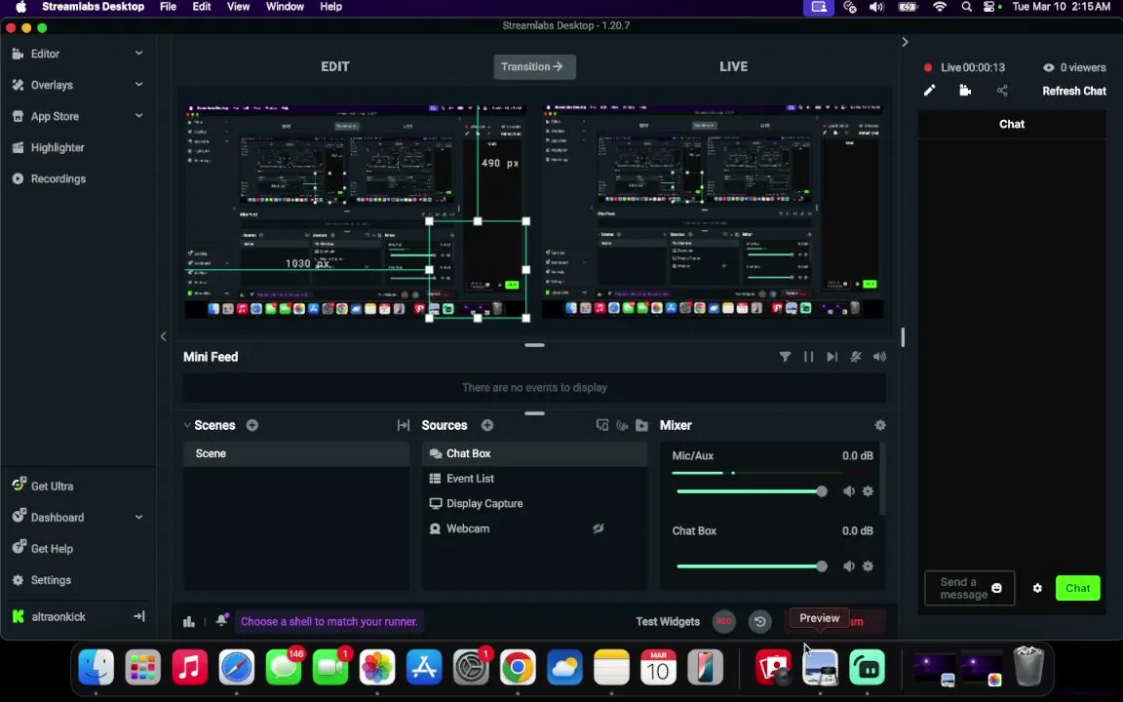Click the red REC record button
This screenshot has width=1123, height=702.
tap(724, 622)
